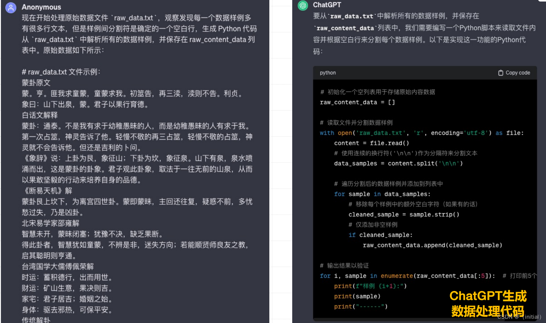Viewport: 546px width, 323px height.
Task: Click code line 'print(sample)'
Action: click(x=357, y=296)
